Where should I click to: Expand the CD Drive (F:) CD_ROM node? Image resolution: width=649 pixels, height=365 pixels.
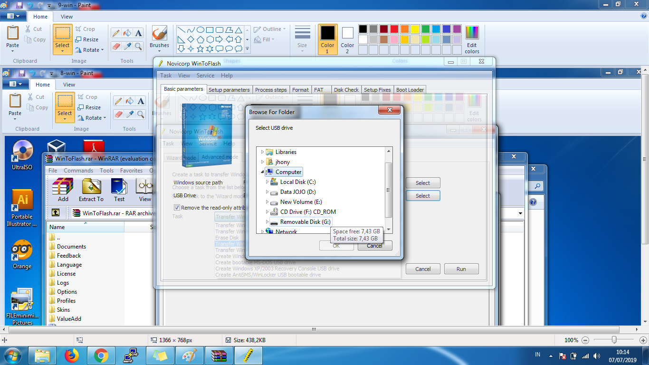point(267,212)
